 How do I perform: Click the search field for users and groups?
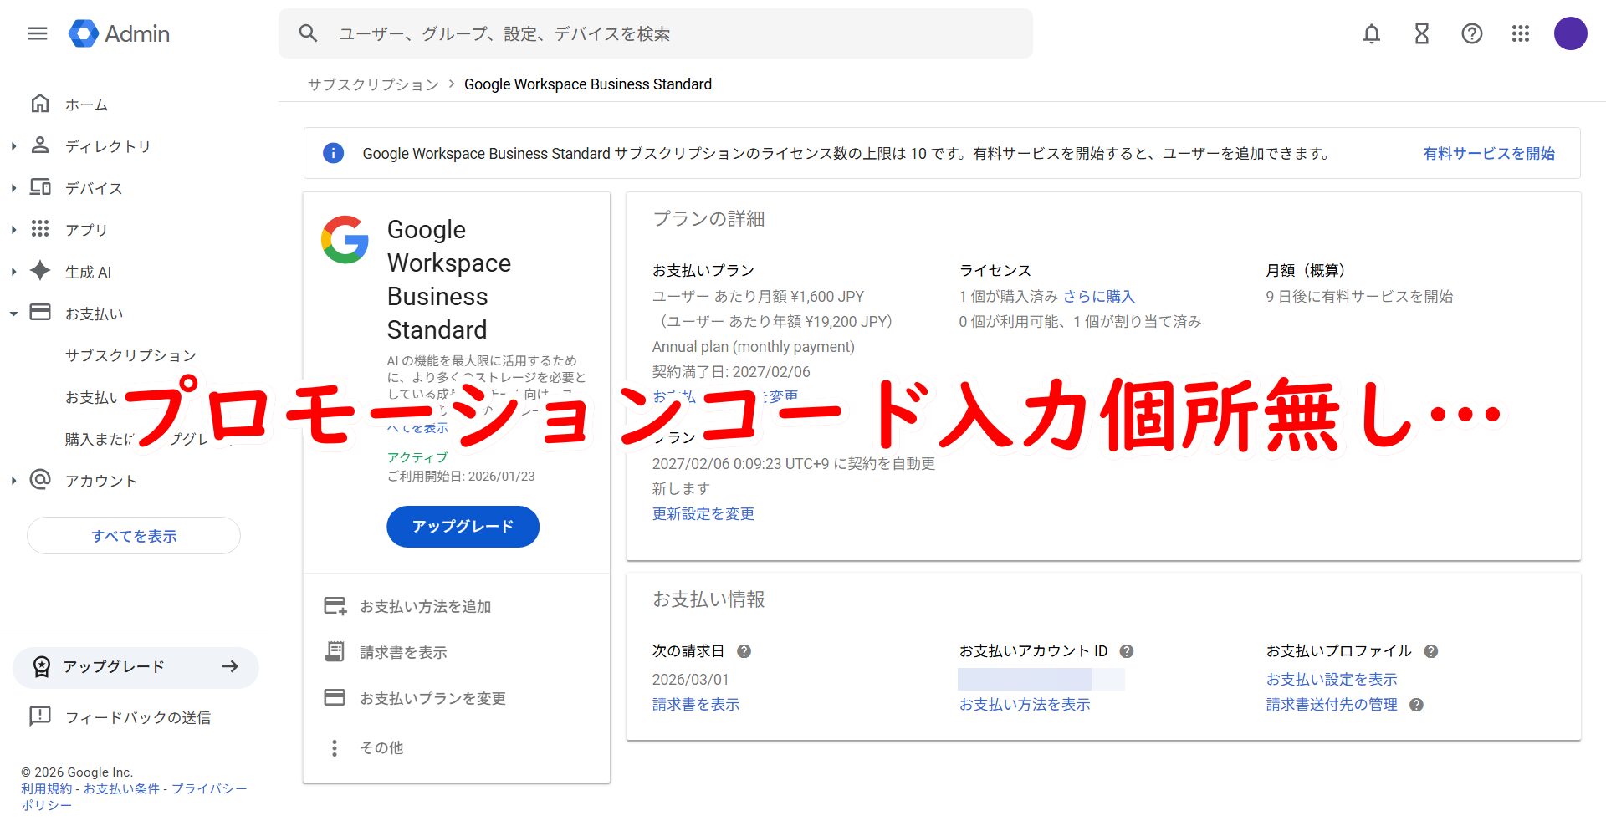click(669, 33)
